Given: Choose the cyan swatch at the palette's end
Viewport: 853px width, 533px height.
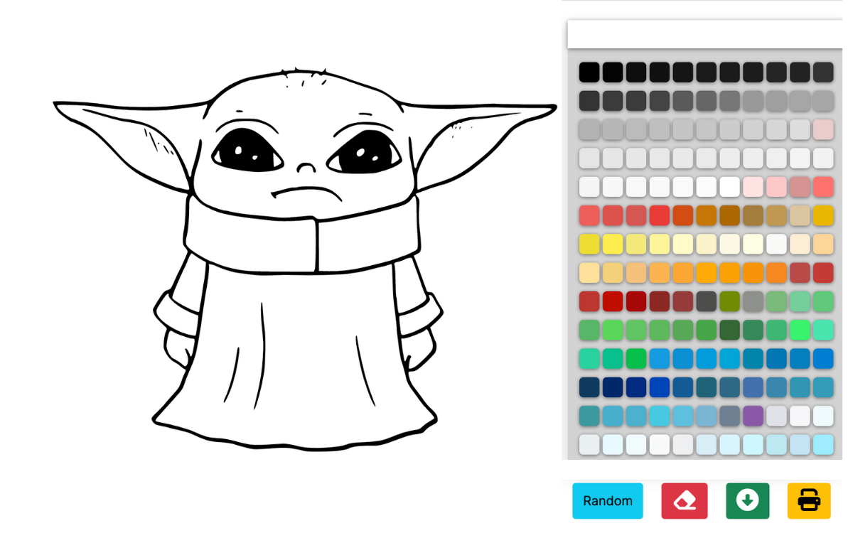Looking at the screenshot, I should [823, 444].
